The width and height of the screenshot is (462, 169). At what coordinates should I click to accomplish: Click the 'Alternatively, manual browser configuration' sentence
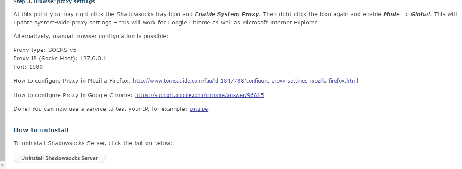tap(91, 36)
